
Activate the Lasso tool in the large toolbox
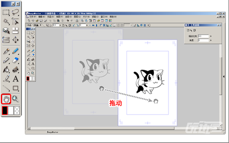(16, 12)
